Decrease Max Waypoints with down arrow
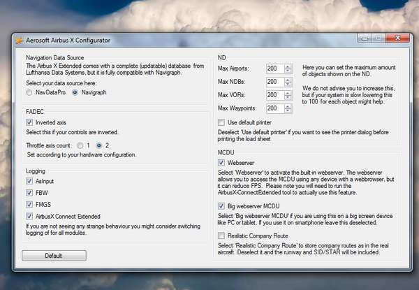Viewport: 419px width, 290px height. click(288, 112)
